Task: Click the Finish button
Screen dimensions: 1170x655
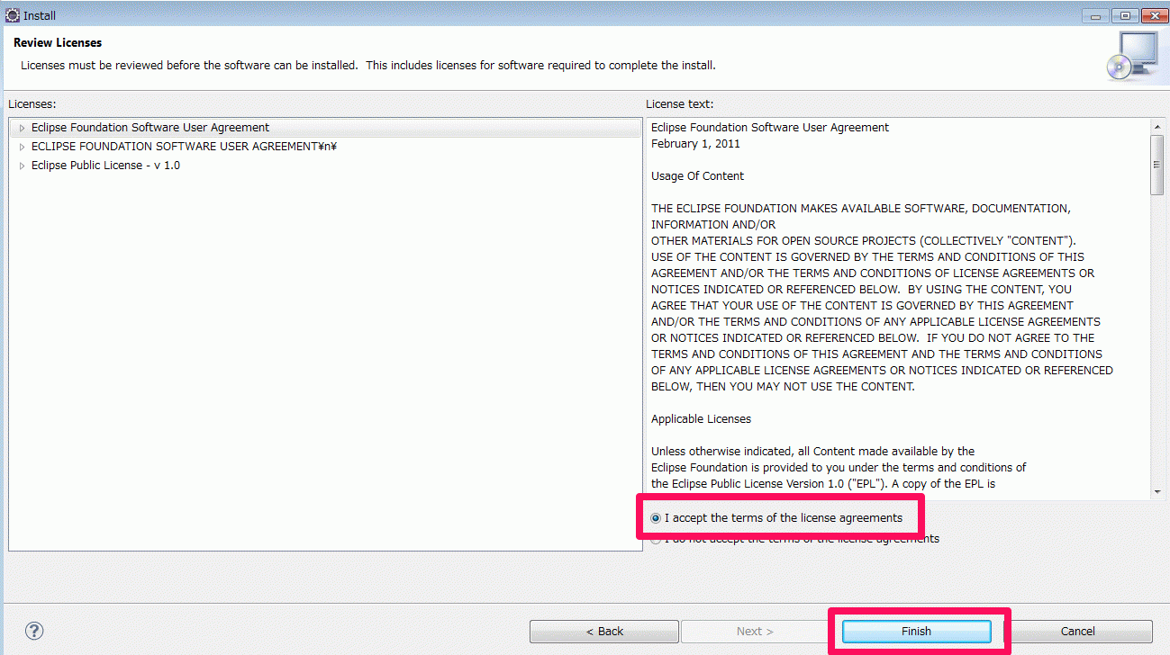Action: tap(917, 632)
